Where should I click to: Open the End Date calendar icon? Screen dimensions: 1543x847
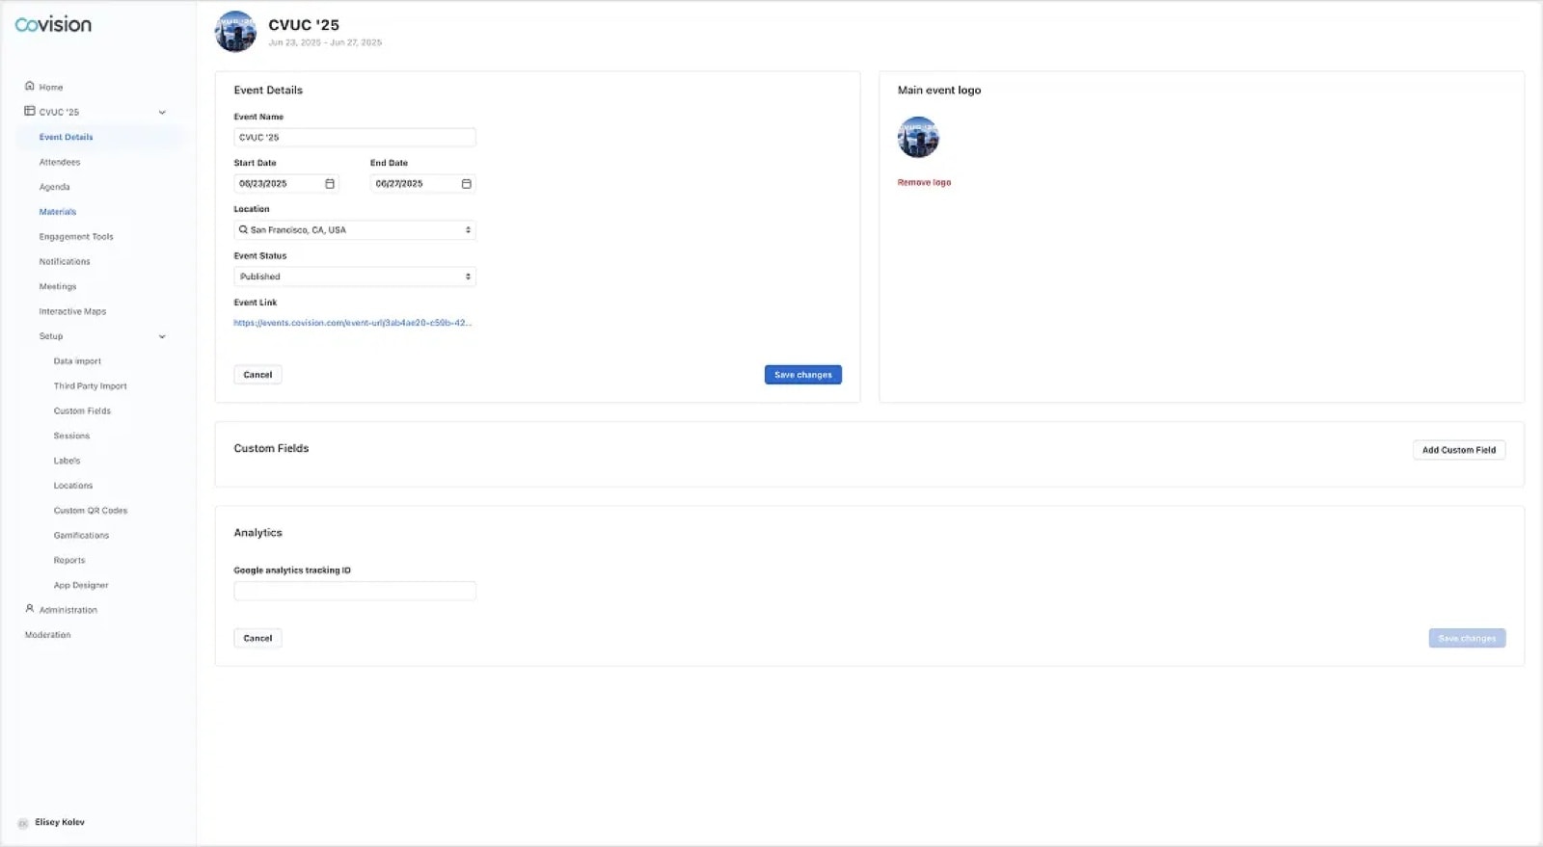(x=467, y=183)
